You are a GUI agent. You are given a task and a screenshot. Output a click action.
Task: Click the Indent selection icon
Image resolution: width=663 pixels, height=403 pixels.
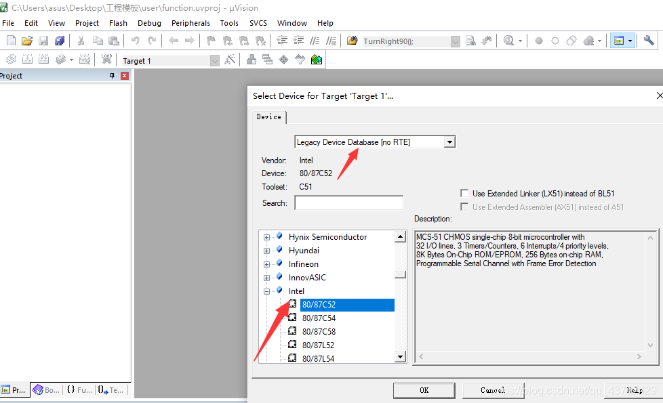tap(282, 41)
